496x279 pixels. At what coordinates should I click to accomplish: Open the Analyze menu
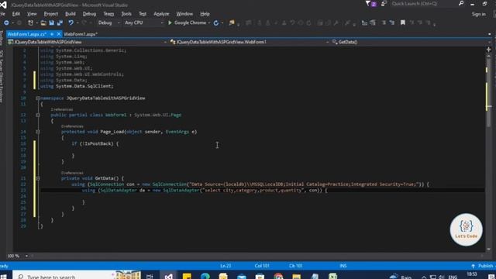[161, 14]
